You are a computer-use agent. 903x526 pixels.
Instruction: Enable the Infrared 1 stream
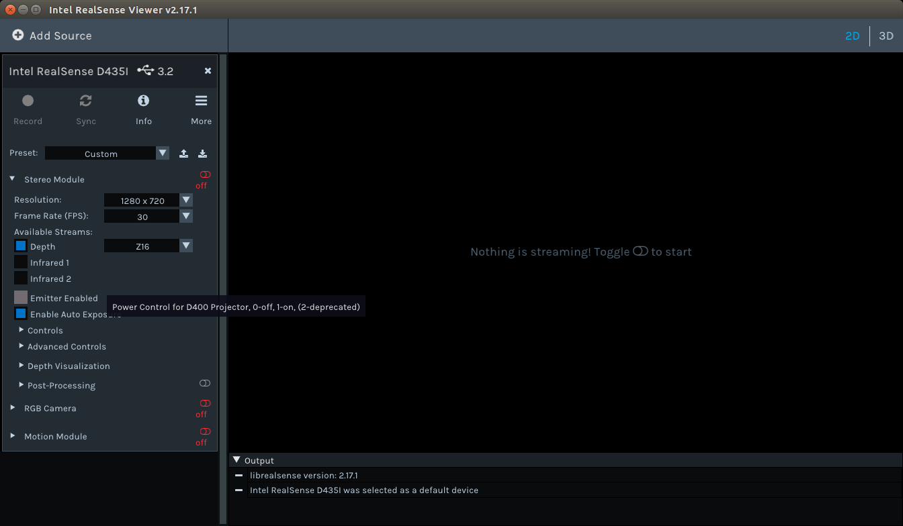[x=21, y=262]
